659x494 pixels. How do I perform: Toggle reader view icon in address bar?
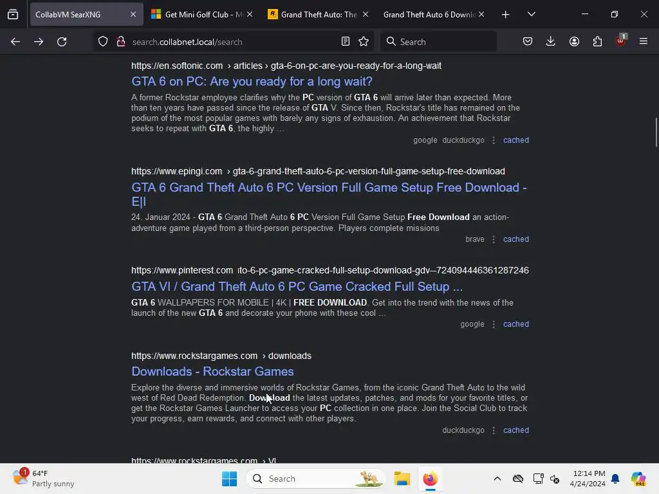[346, 42]
